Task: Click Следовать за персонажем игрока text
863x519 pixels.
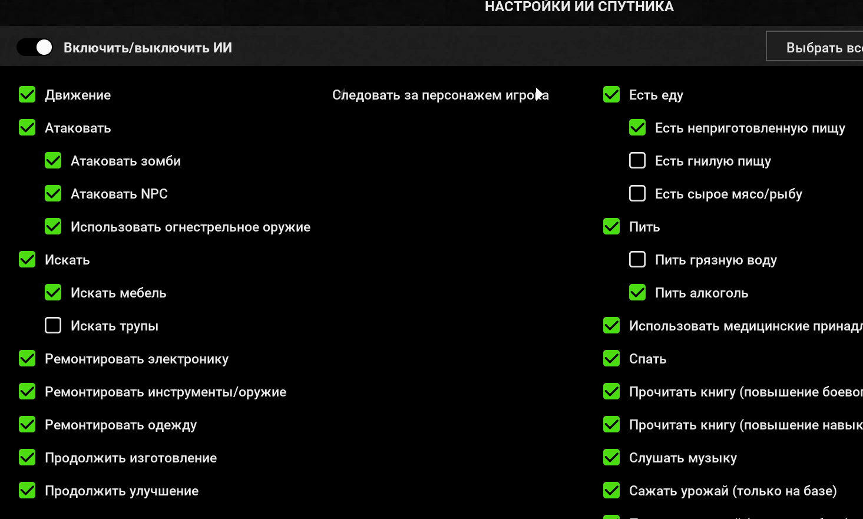Action: click(440, 95)
